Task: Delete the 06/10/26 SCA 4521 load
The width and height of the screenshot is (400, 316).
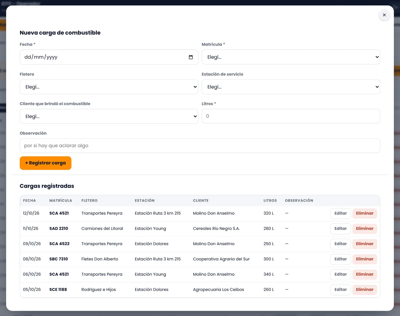Action: click(365, 274)
